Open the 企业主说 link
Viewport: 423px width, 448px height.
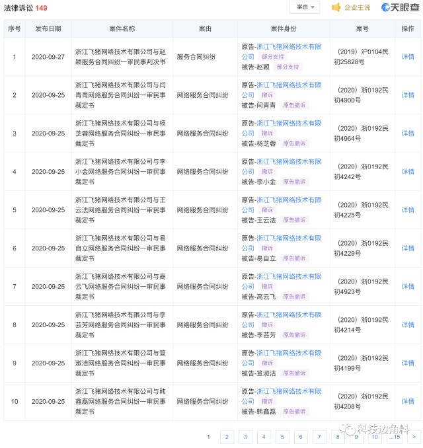[358, 7]
